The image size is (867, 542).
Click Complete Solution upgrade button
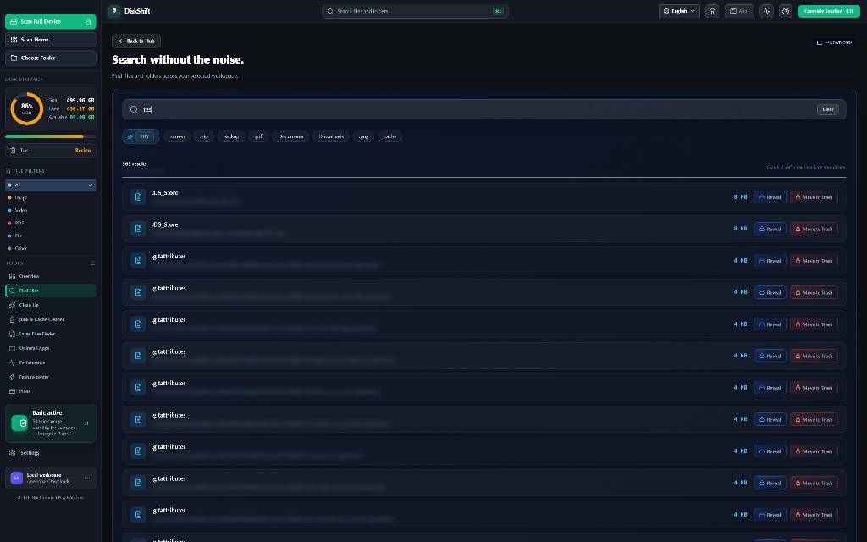(829, 11)
